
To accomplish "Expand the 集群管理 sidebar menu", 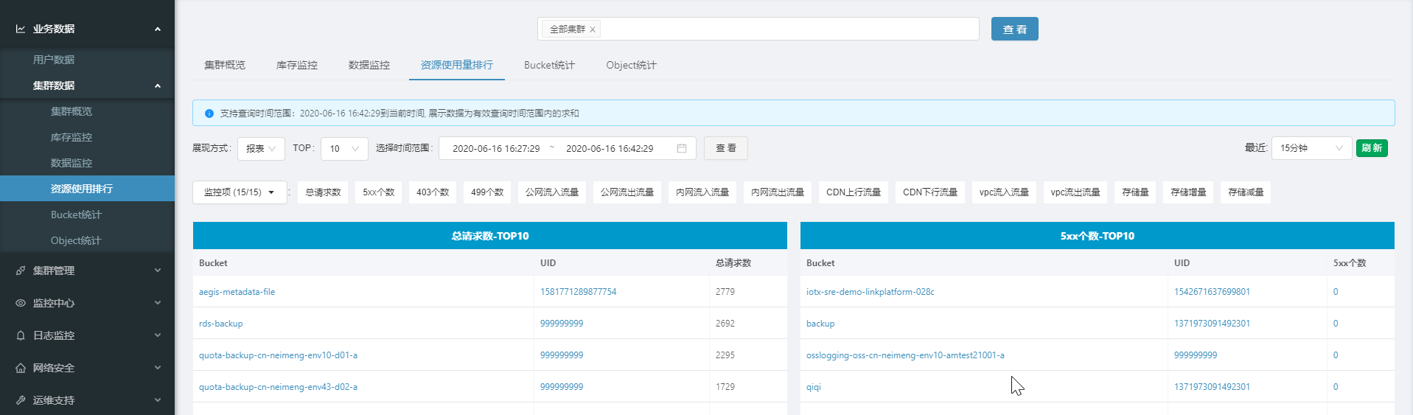I will point(158,271).
